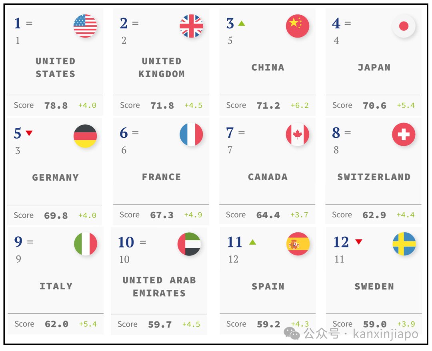432x351 pixels.
Task: Click the Japan flag icon
Action: 404,26
